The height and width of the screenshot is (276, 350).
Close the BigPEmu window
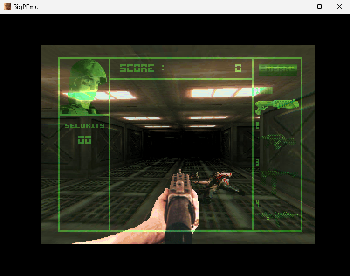[339, 7]
